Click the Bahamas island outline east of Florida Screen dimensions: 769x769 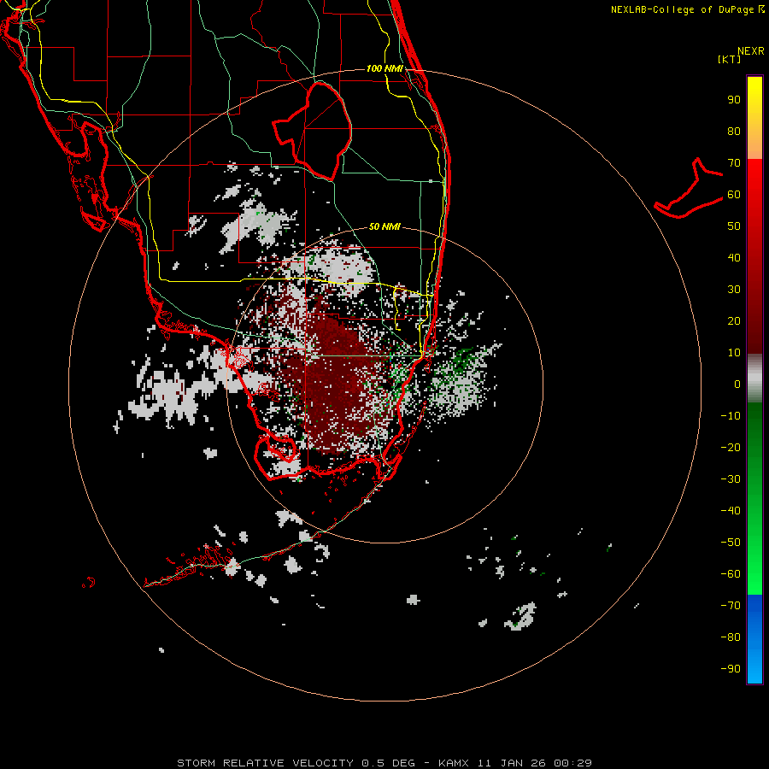coord(689,189)
